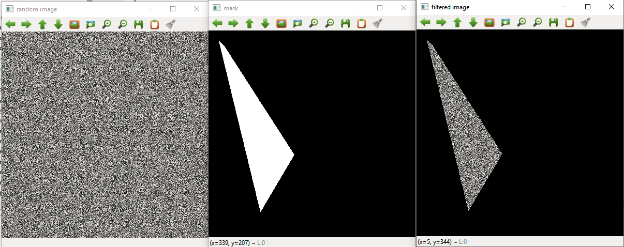Zoom out in the random image window
Viewport: 624px width, 247px height.
123,24
